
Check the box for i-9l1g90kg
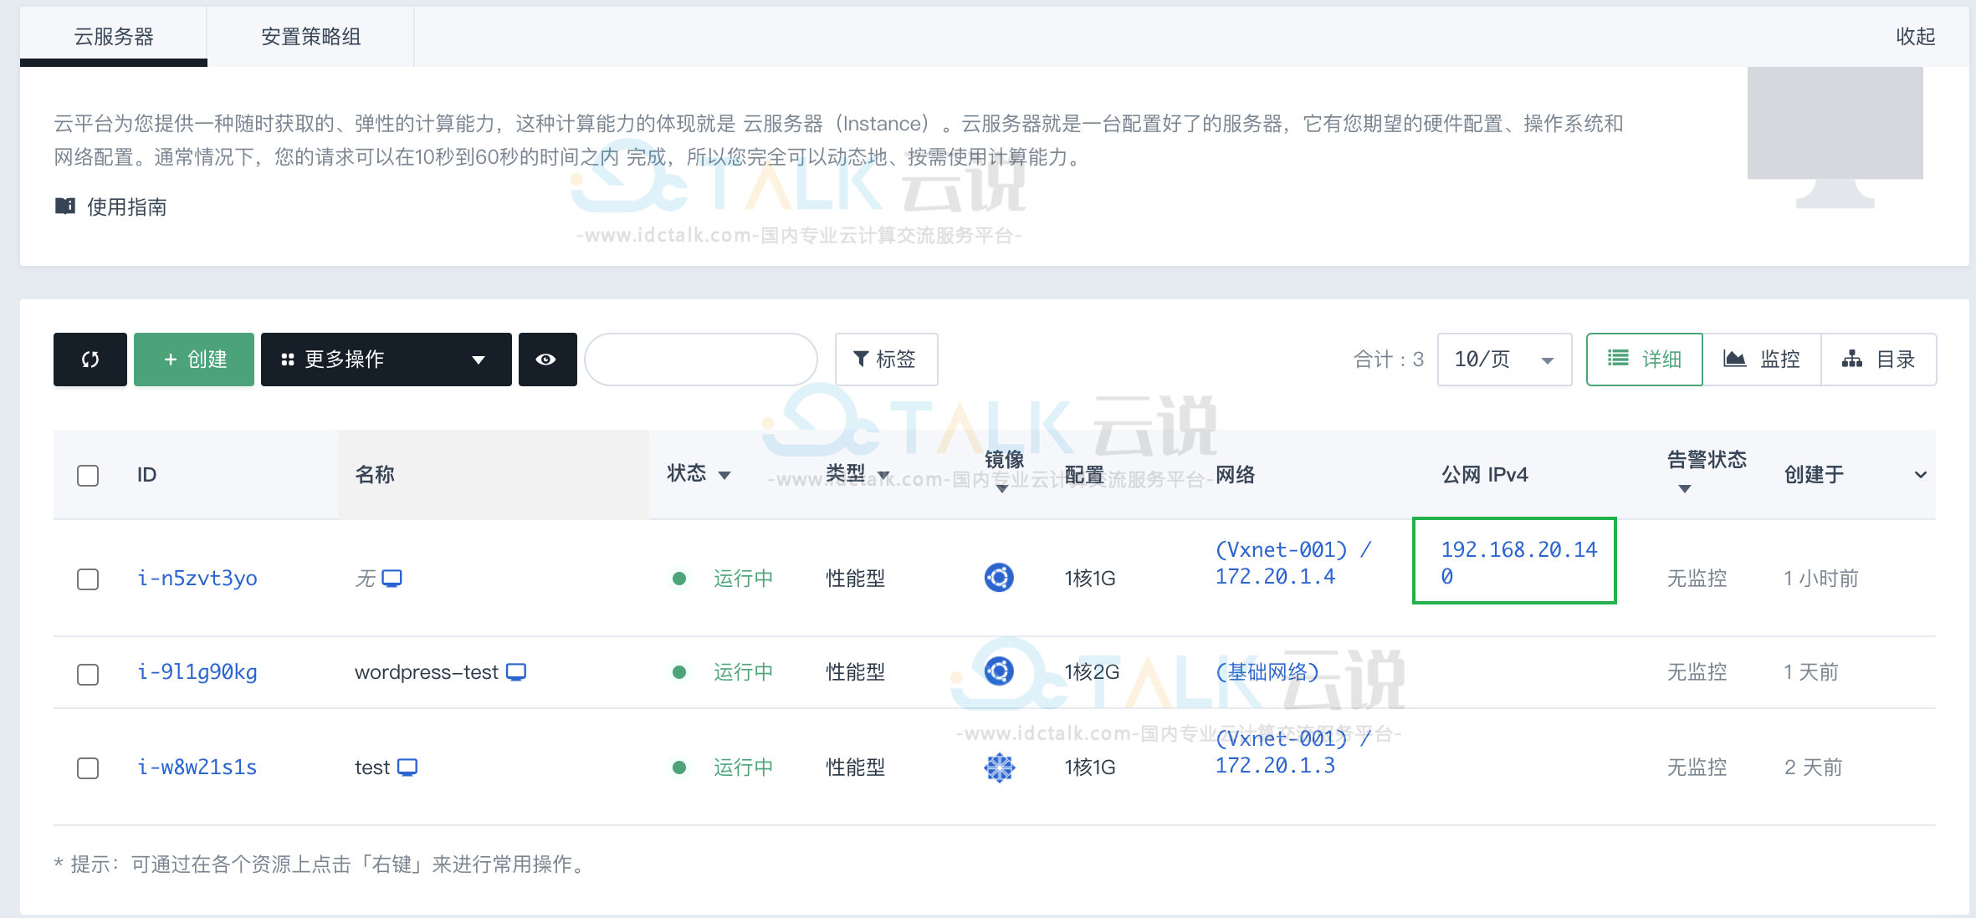88,675
